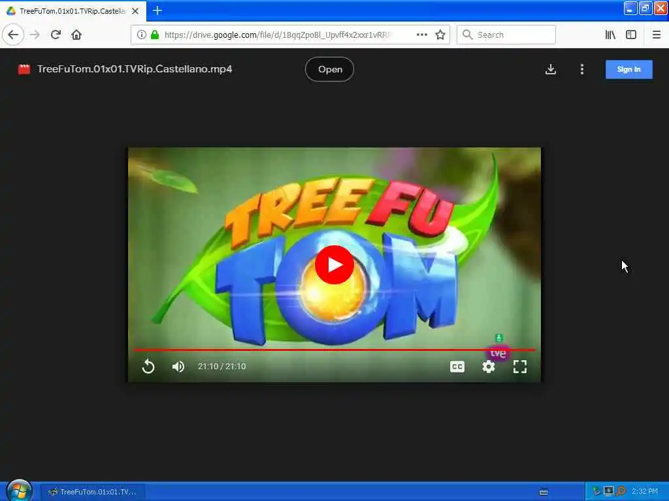Image resolution: width=669 pixels, height=501 pixels.
Task: Click the leftmost system tray icon
Action: point(596,491)
